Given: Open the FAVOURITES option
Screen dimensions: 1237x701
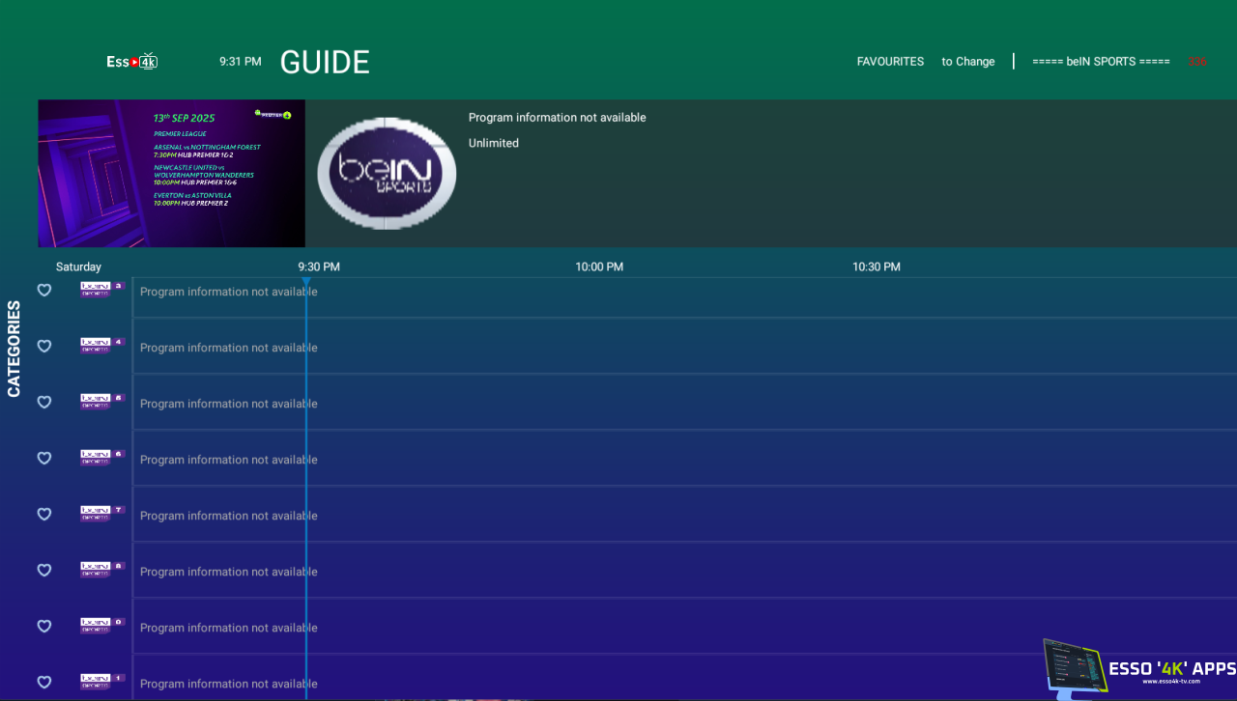Looking at the screenshot, I should pyautogui.click(x=890, y=62).
